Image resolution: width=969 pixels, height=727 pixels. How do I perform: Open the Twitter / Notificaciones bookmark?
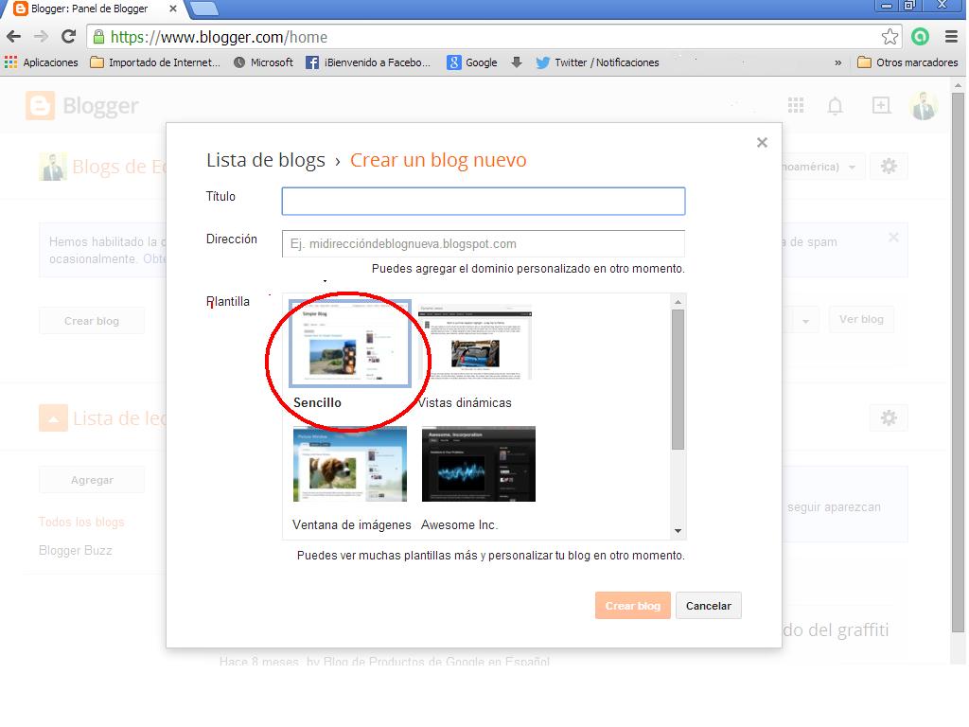pyautogui.click(x=598, y=62)
